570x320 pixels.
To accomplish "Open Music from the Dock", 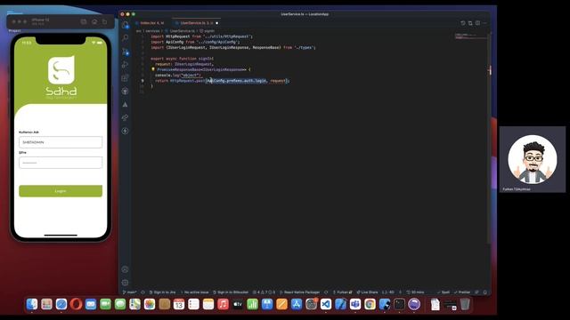I will (223, 304).
